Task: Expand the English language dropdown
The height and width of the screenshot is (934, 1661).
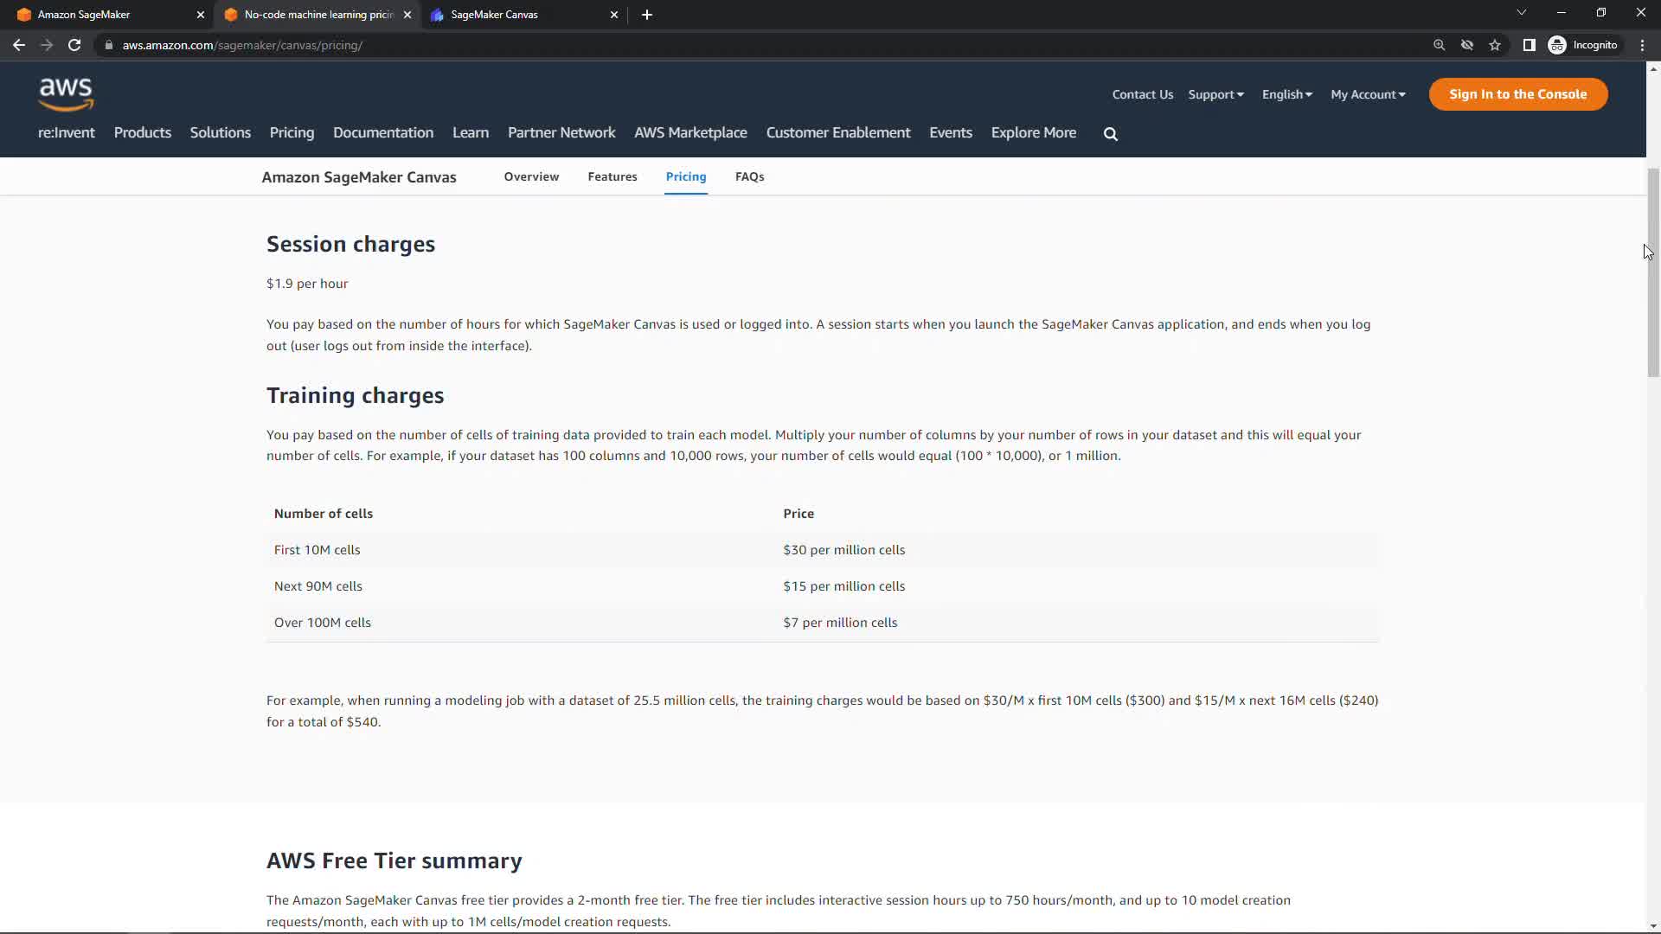Action: [1286, 94]
